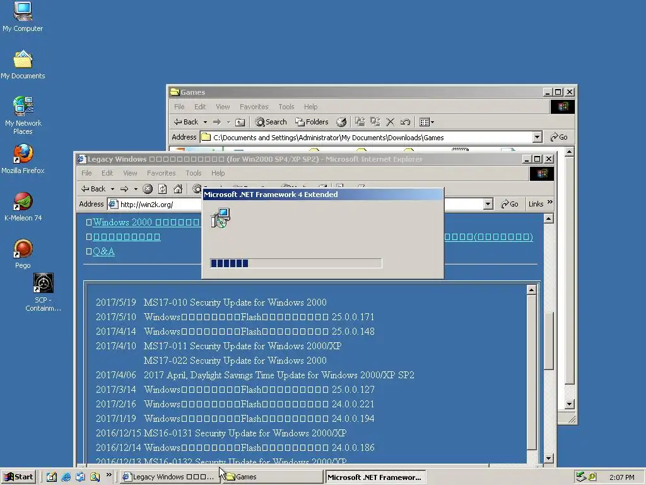Launch the Mozilla Firefox desktop shortcut
The height and width of the screenshot is (485, 646).
[23, 159]
